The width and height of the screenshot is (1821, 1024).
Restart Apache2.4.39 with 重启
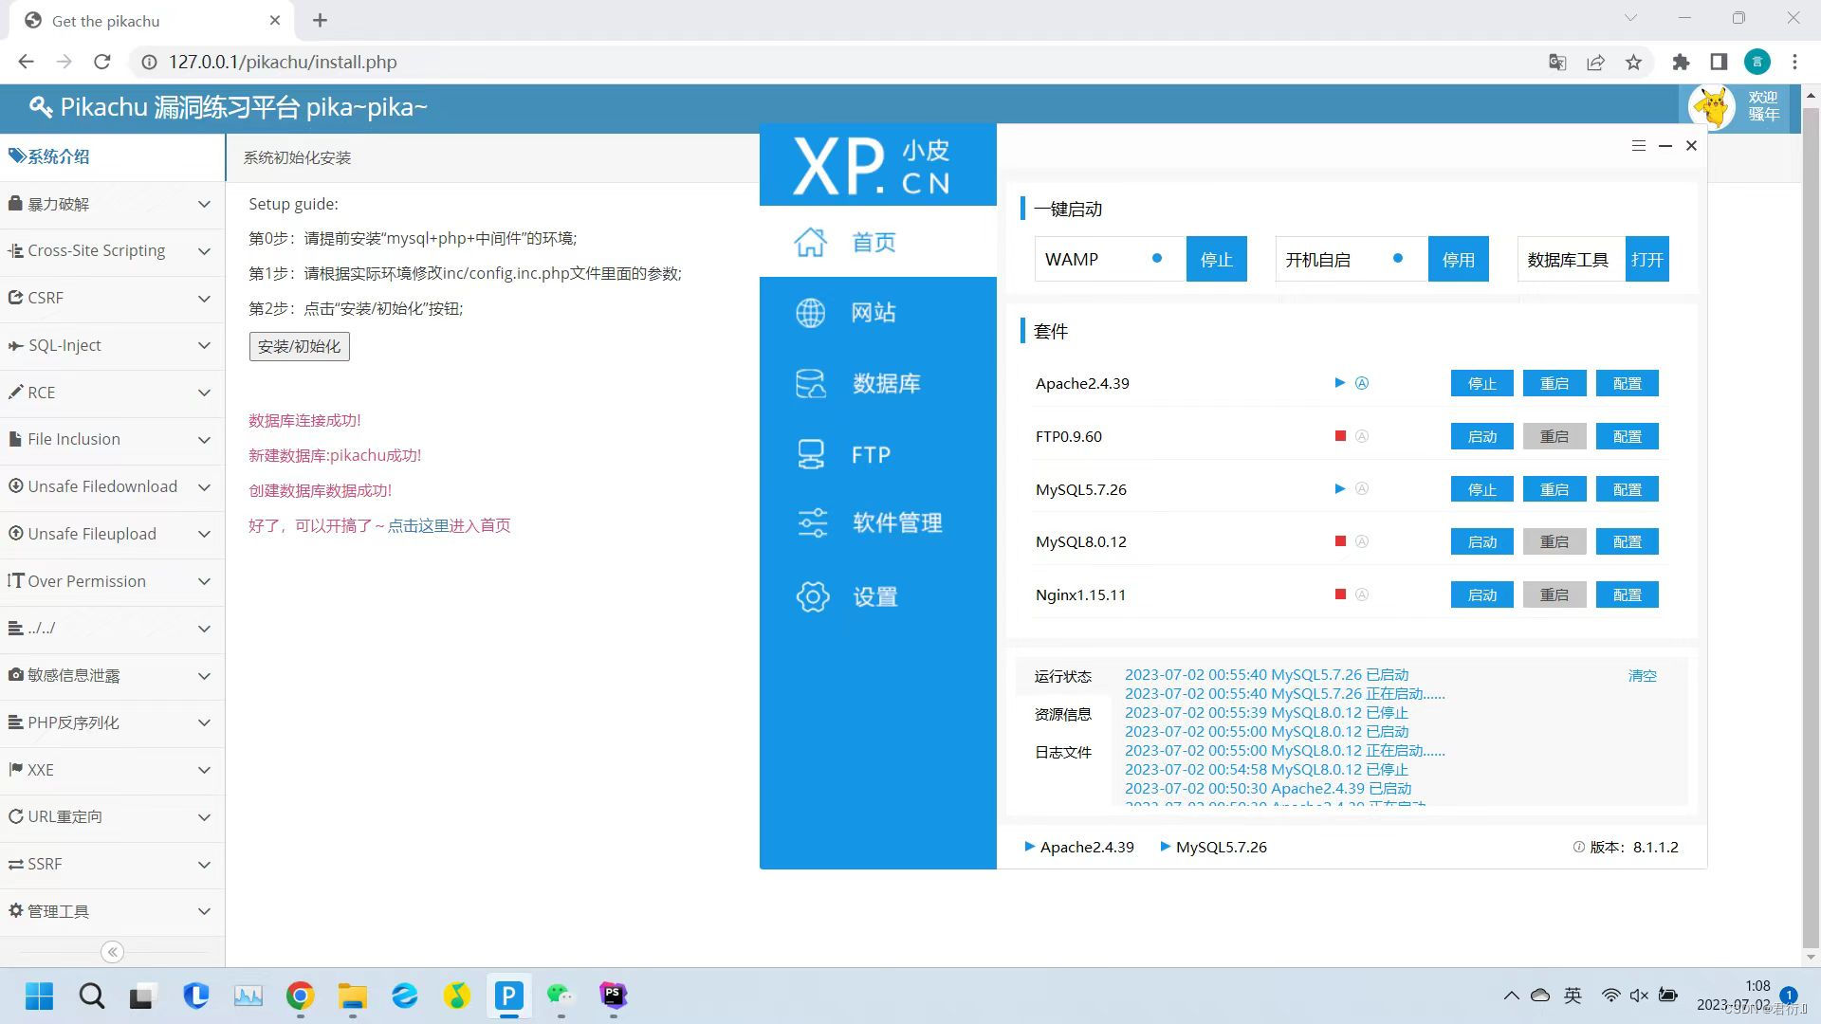(1554, 383)
